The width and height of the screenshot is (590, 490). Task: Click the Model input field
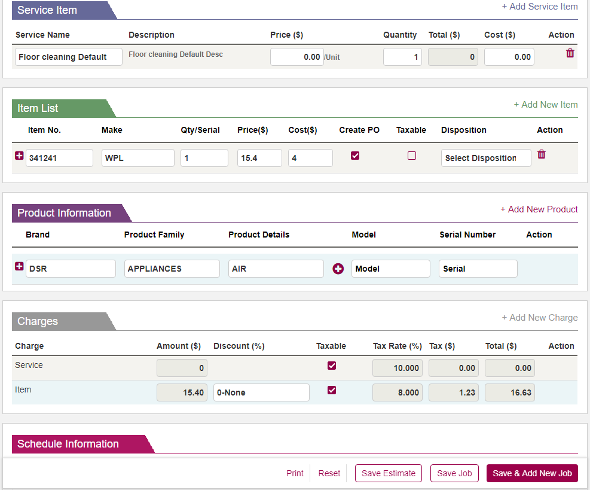click(x=390, y=269)
